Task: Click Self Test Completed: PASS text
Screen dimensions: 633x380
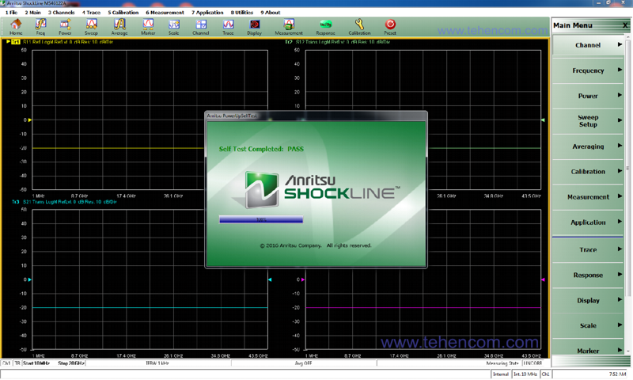Action: click(x=261, y=149)
